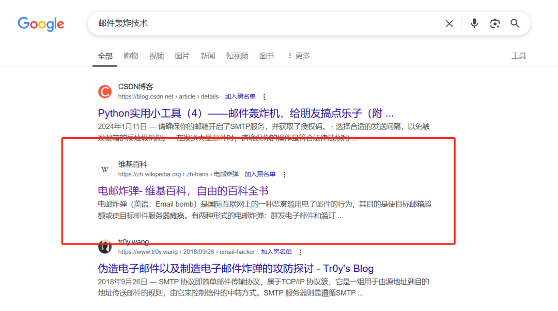The image size is (558, 311).
Task: Switch to the 图片 tab
Action: pyautogui.click(x=182, y=56)
